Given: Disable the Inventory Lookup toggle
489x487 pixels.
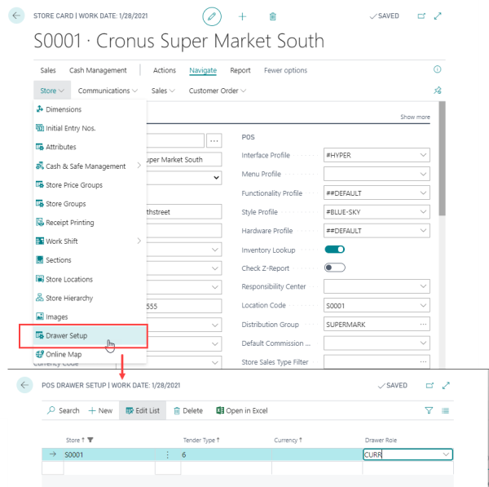Looking at the screenshot, I should pos(334,250).
